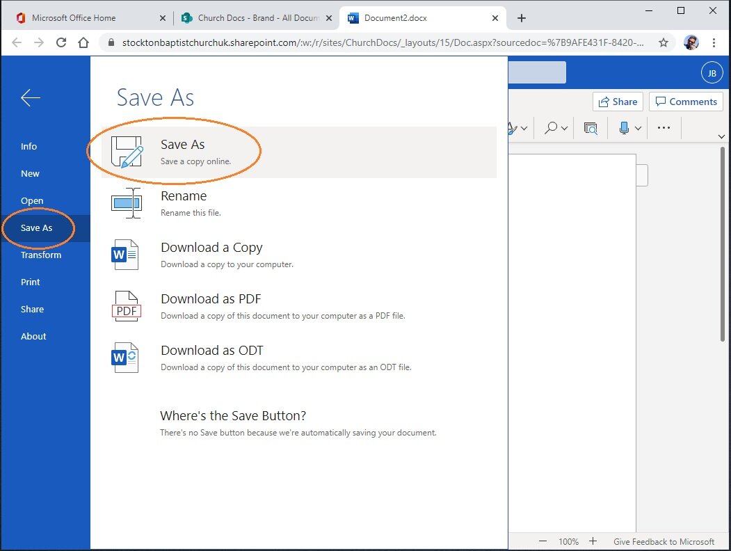Image resolution: width=731 pixels, height=551 pixels.
Task: Expand the Find dropdown arrow
Action: pyautogui.click(x=564, y=128)
